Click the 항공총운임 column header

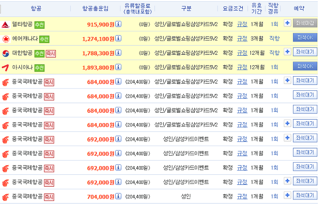coord(95,8)
